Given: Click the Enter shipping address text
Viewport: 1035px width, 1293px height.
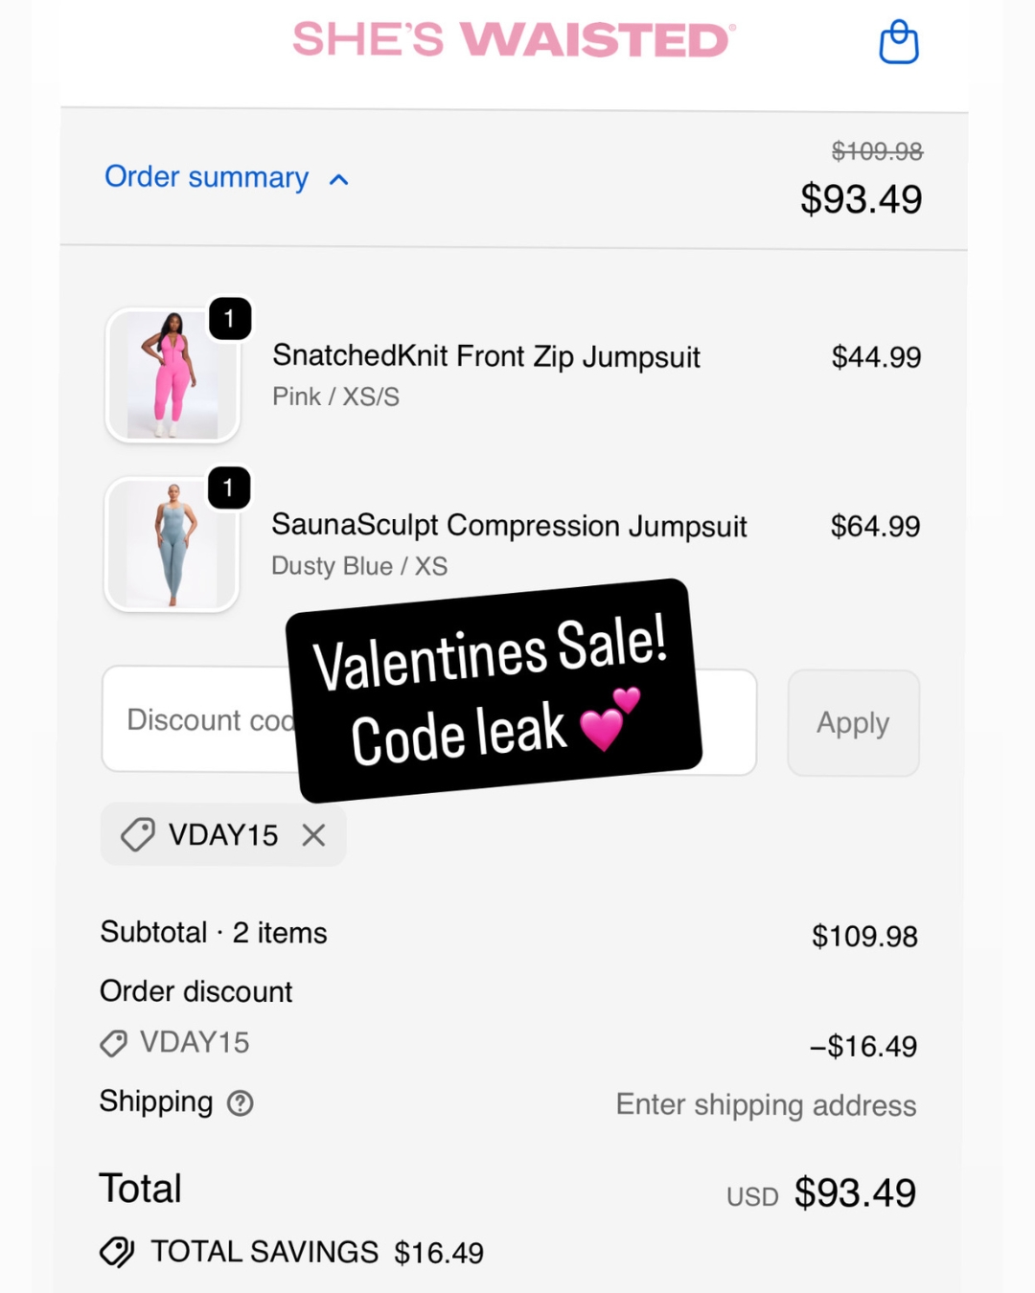Looking at the screenshot, I should 766,1104.
